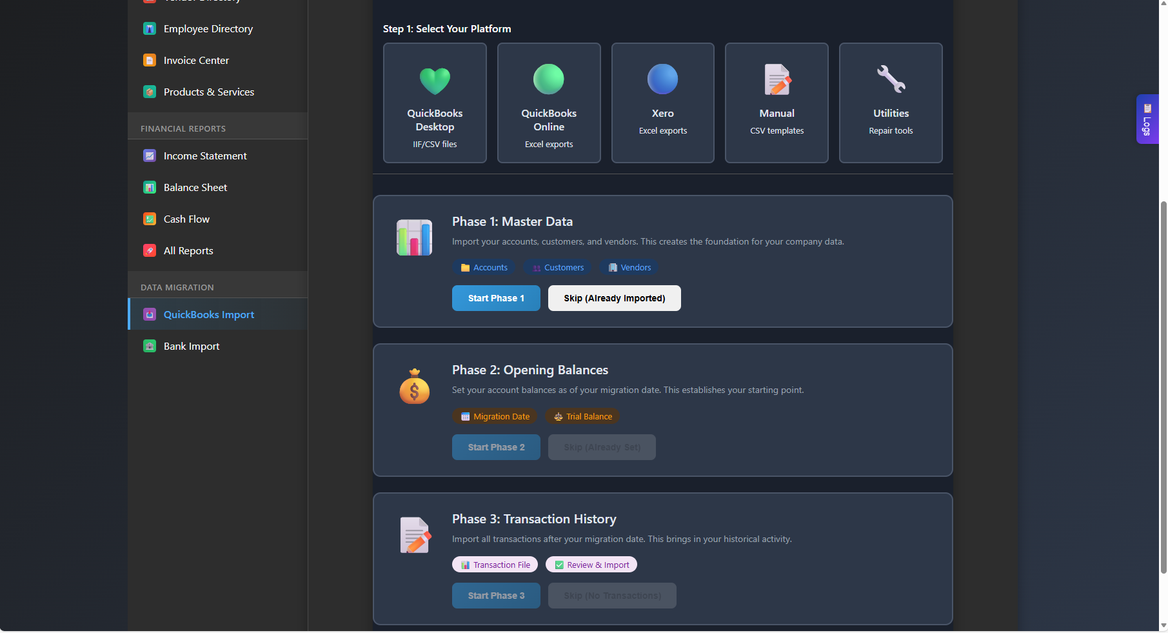This screenshot has width=1168, height=633.
Task: Click the Migration Date tag label
Action: [x=495, y=417]
